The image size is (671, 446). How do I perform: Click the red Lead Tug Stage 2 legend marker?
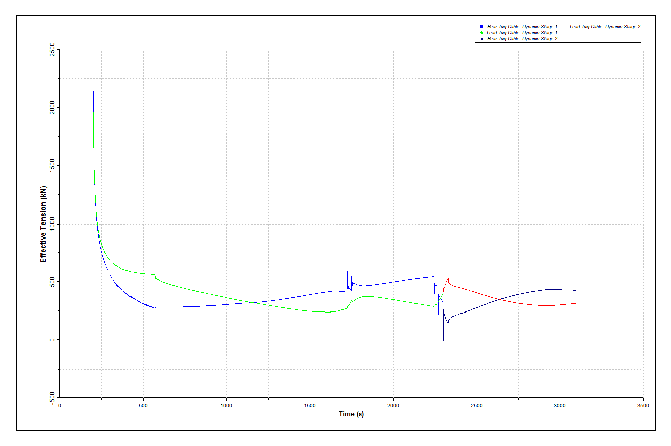pyautogui.click(x=564, y=26)
